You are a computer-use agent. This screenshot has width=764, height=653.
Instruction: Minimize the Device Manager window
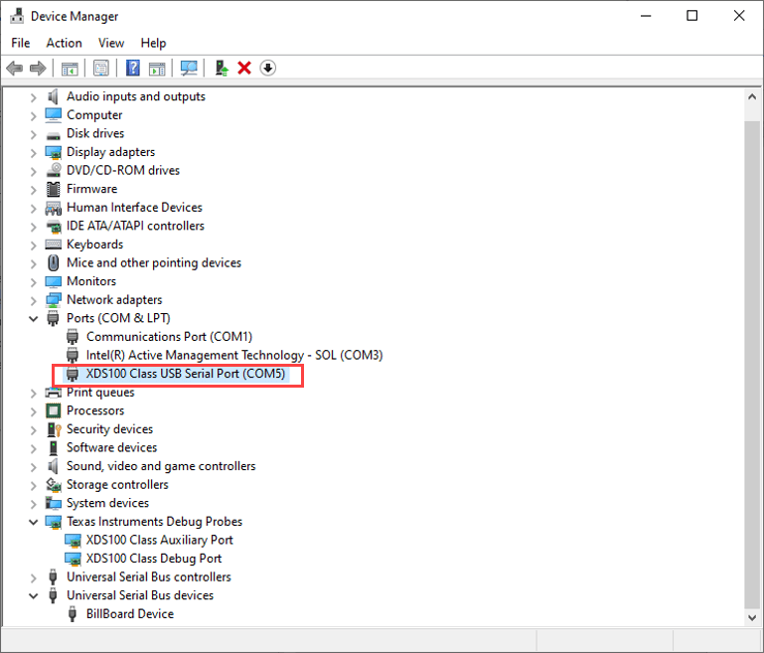[x=646, y=16]
